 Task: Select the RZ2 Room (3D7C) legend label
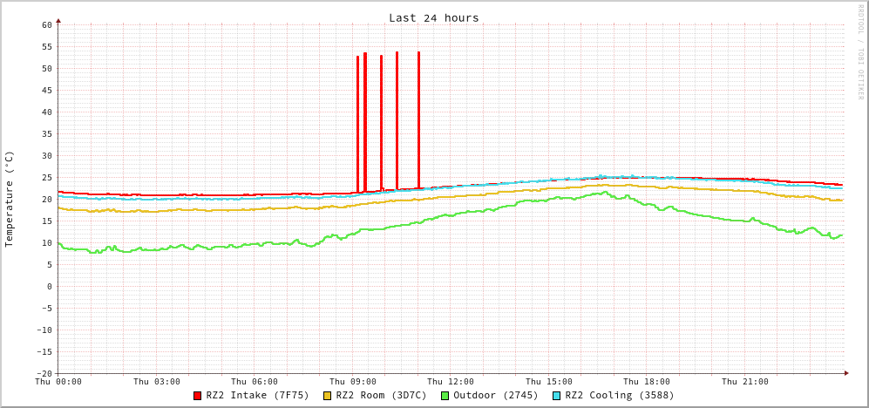[381, 395]
